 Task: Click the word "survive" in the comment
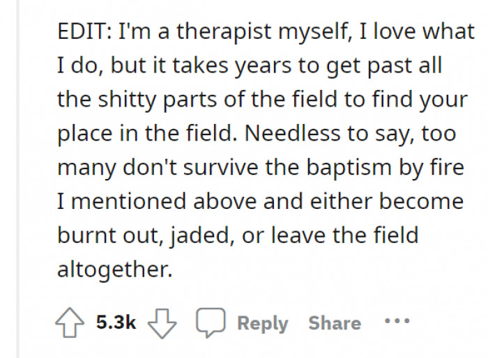[x=222, y=167]
